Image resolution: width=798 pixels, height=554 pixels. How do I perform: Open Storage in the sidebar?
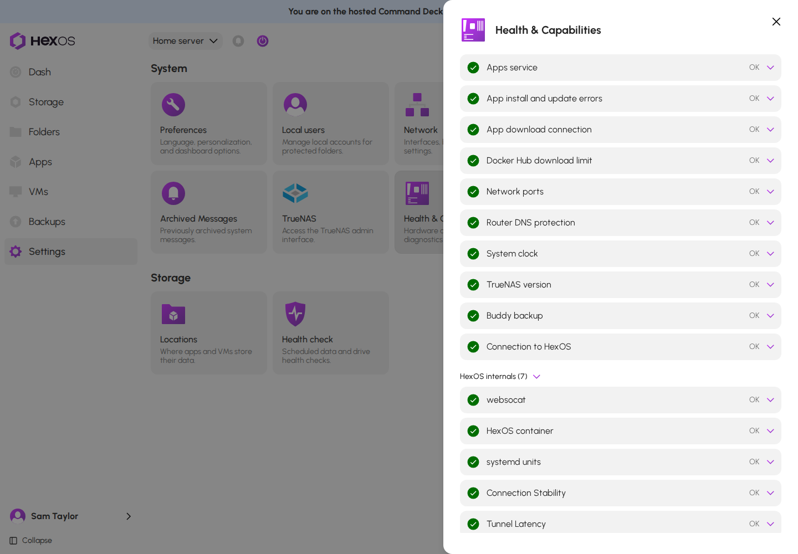tap(71, 102)
